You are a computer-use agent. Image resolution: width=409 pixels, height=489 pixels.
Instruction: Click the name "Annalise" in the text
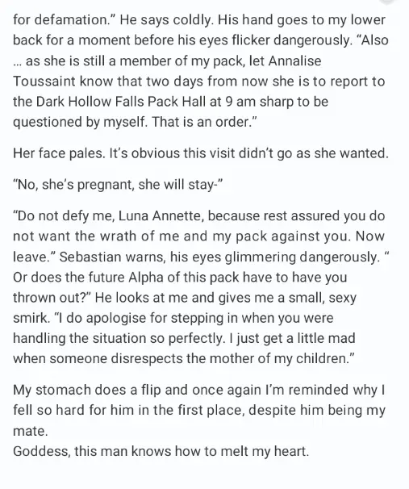(x=294, y=61)
